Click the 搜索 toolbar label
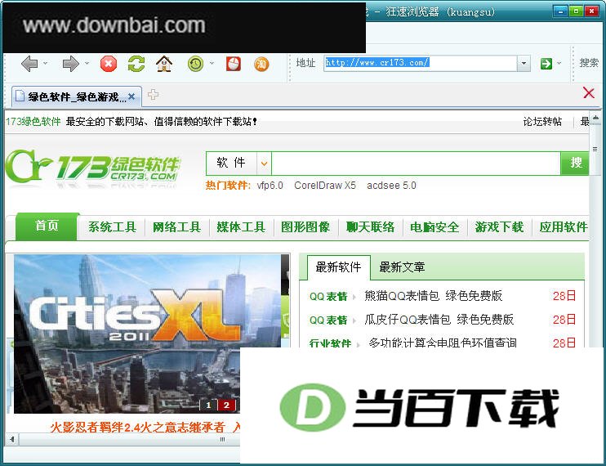Image resolution: width=606 pixels, height=466 pixels. (x=589, y=63)
